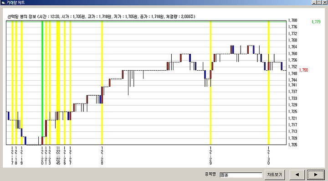328x181 pixels.
Task: Select the yellow 12:19 time marker bar
Action: pyautogui.click(x=21, y=83)
